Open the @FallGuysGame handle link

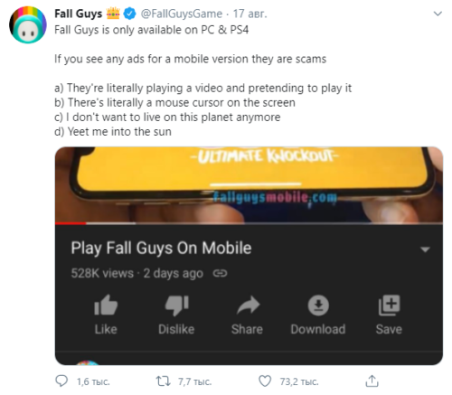tap(182, 14)
